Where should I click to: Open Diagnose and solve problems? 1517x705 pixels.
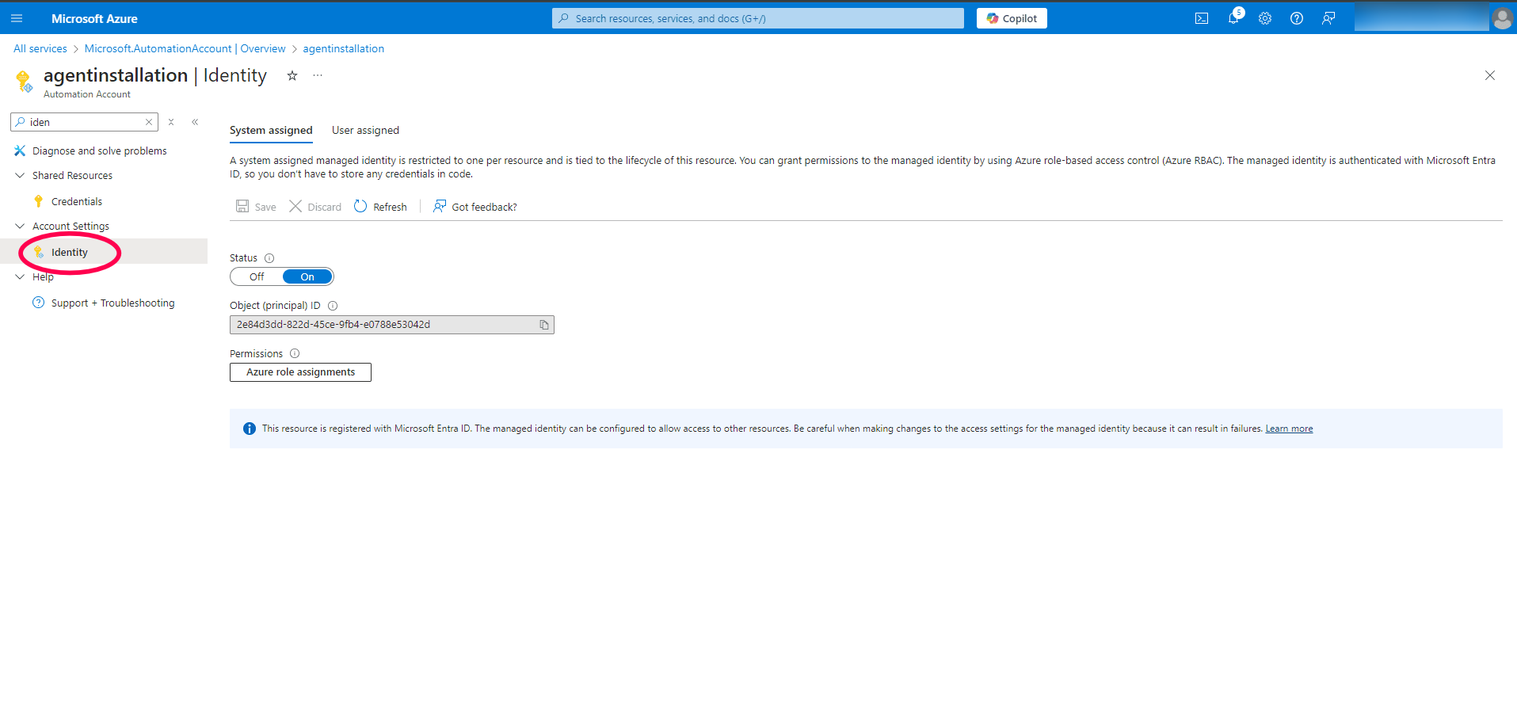tap(100, 151)
